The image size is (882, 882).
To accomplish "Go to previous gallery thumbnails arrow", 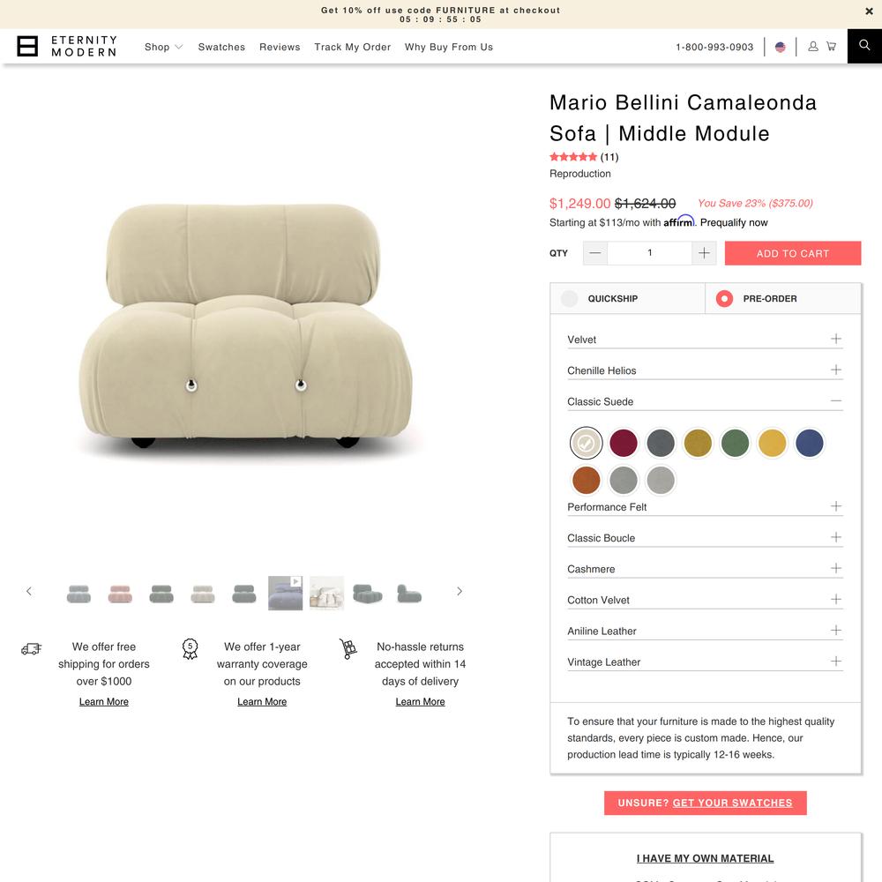I will pos(29,591).
